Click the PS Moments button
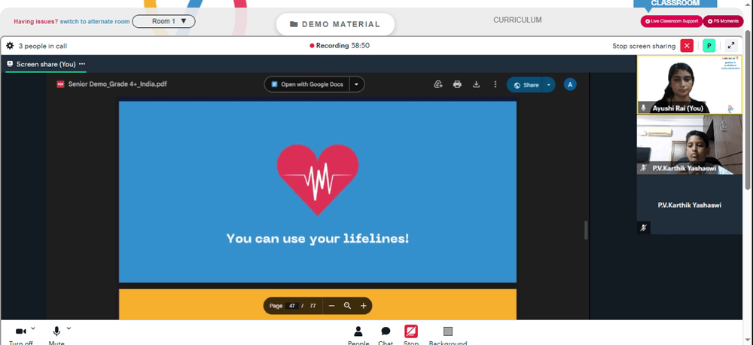This screenshot has height=345, width=753. coord(723,21)
